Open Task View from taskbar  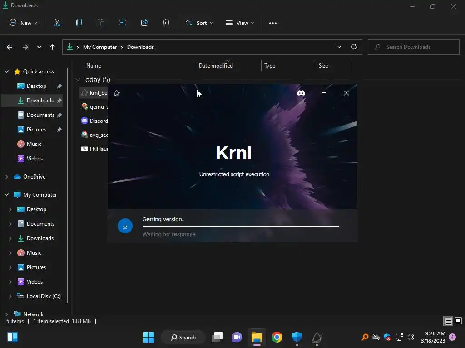click(x=217, y=337)
